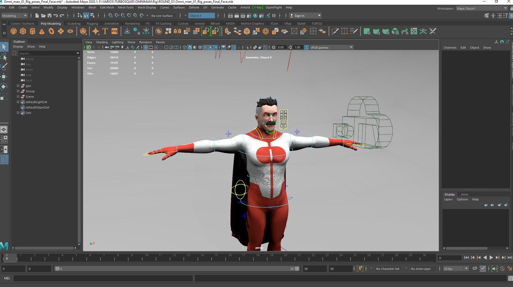The image size is (513, 287).
Task: Open the viewport Shading menu
Action: point(102,42)
